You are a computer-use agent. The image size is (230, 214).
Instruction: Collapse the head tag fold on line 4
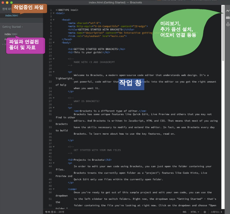click(x=54, y=20)
